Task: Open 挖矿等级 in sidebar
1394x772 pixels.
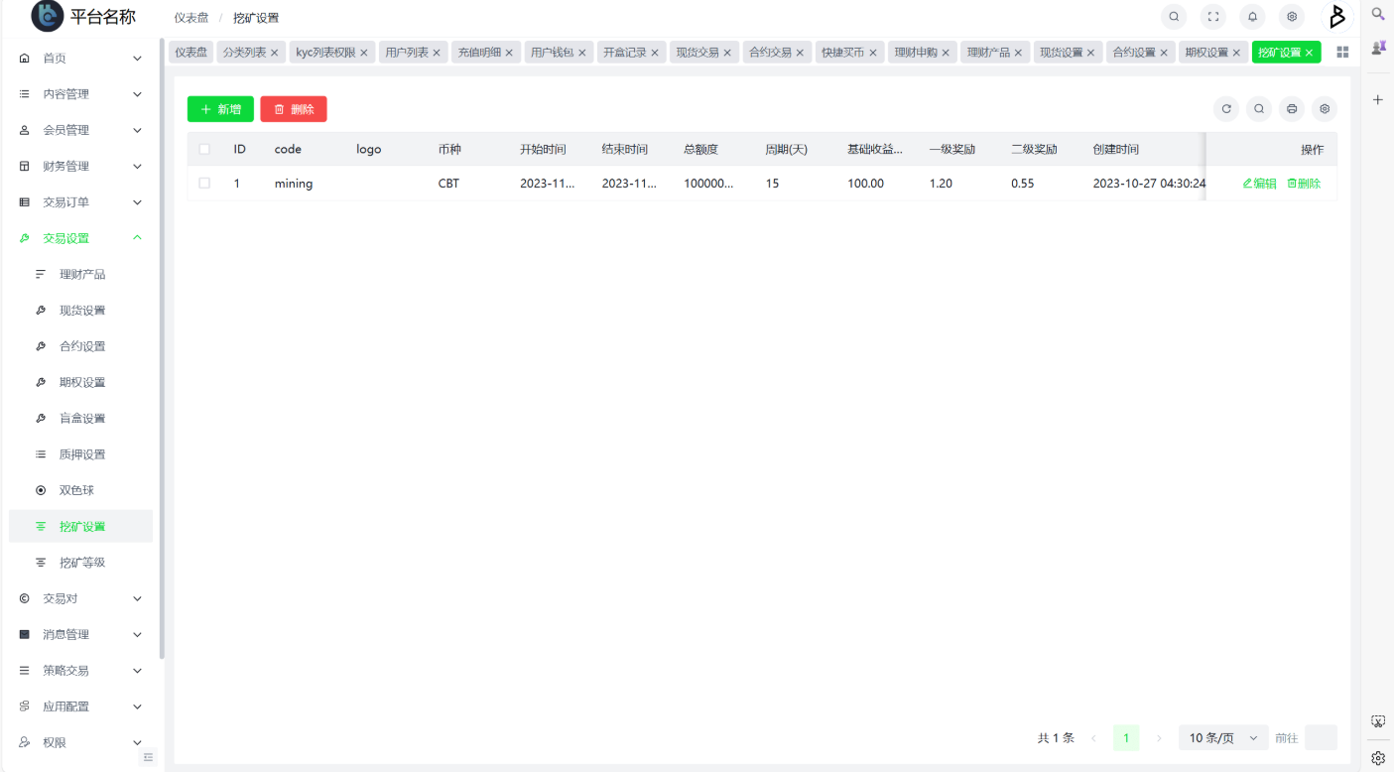Action: pyautogui.click(x=82, y=563)
